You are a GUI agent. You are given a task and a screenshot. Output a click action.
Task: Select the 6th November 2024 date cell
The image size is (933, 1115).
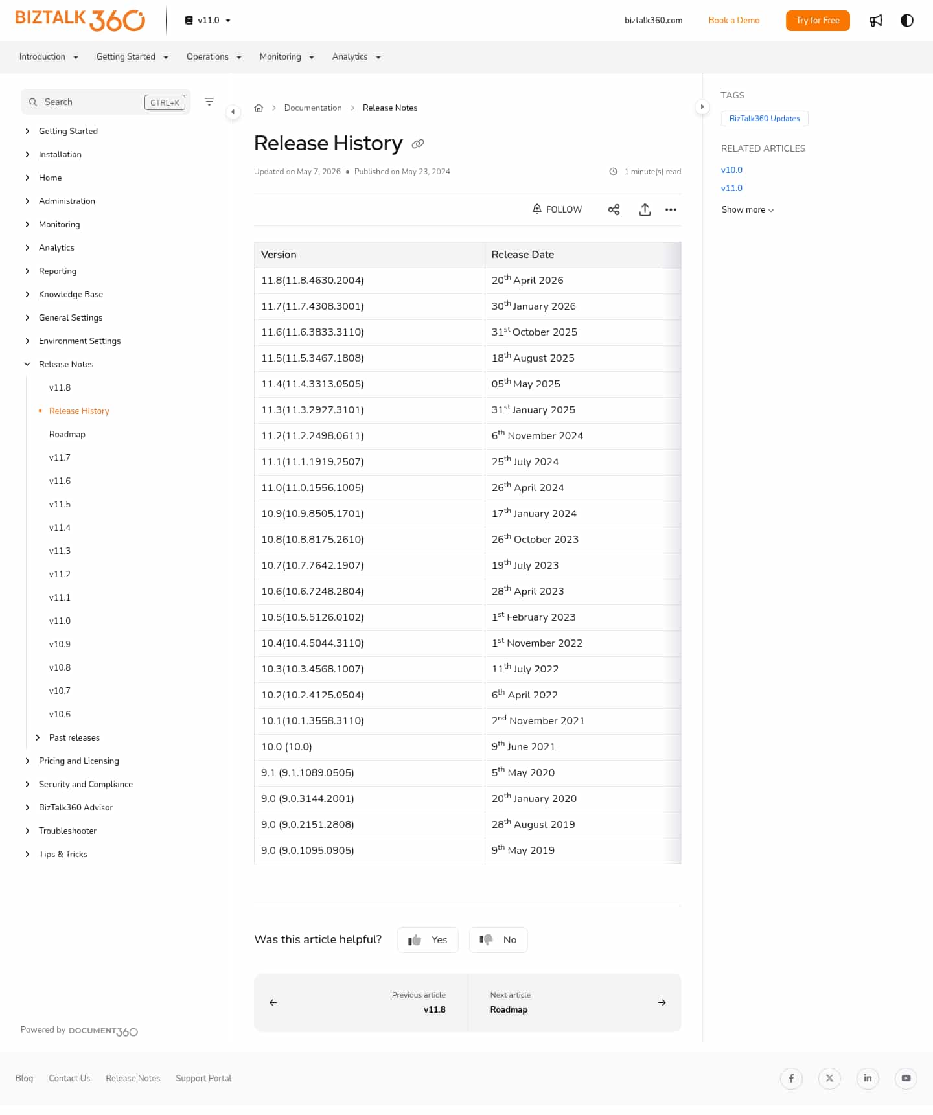[x=582, y=437]
